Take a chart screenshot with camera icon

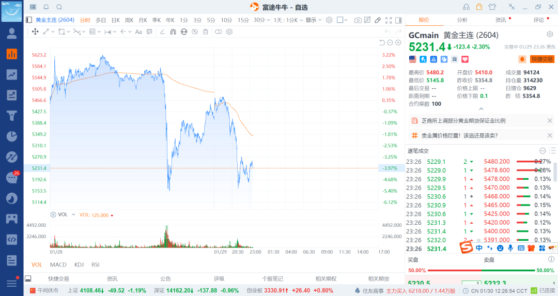coord(358,20)
